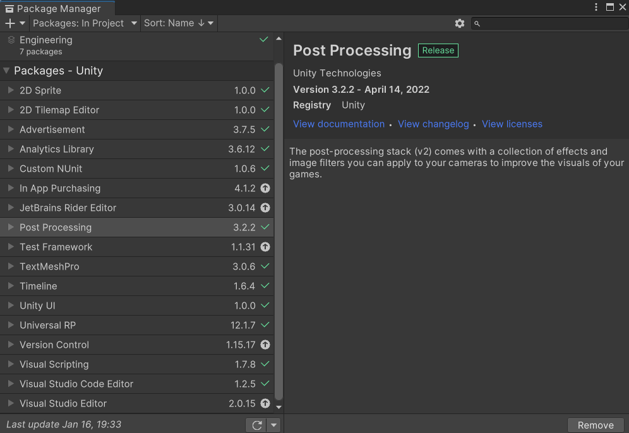The height and width of the screenshot is (433, 629).
Task: Click the Universal RP version 12.1.7
Action: (x=243, y=325)
